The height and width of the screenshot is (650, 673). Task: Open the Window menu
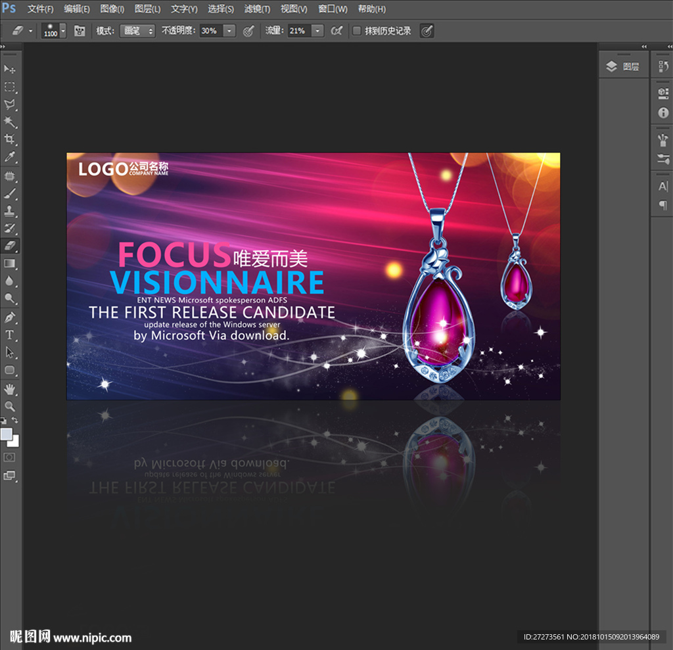coord(333,9)
